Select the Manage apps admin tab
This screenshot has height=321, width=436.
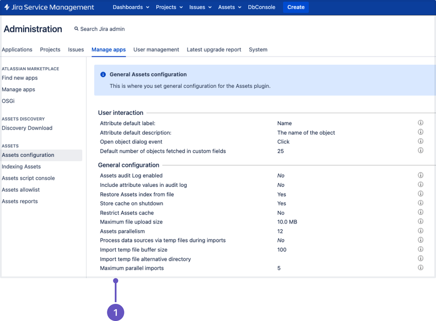click(109, 49)
